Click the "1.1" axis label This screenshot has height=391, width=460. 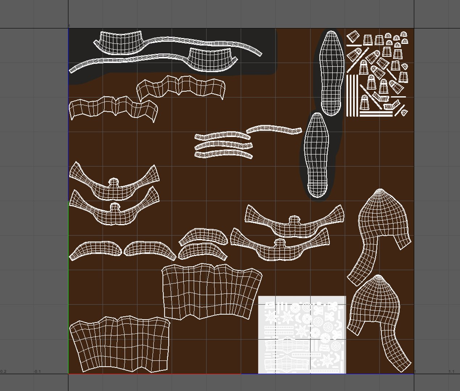pyautogui.click(x=451, y=371)
